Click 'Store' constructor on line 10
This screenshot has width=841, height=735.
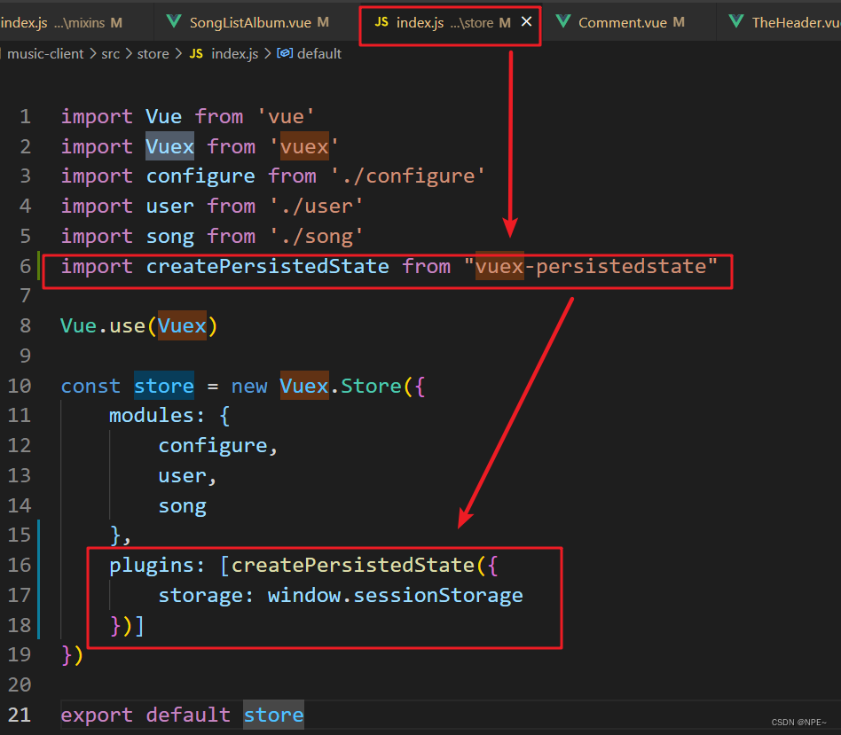coord(371,386)
